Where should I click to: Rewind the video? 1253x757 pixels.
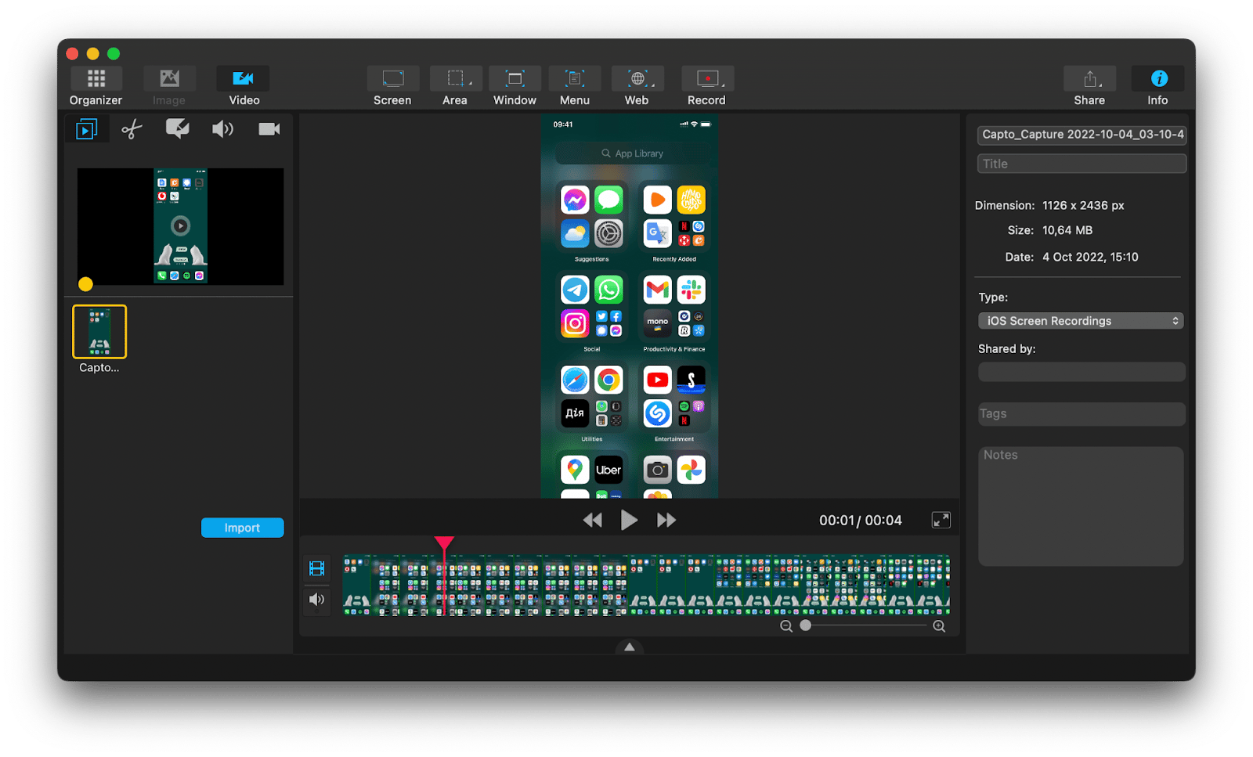coord(593,521)
